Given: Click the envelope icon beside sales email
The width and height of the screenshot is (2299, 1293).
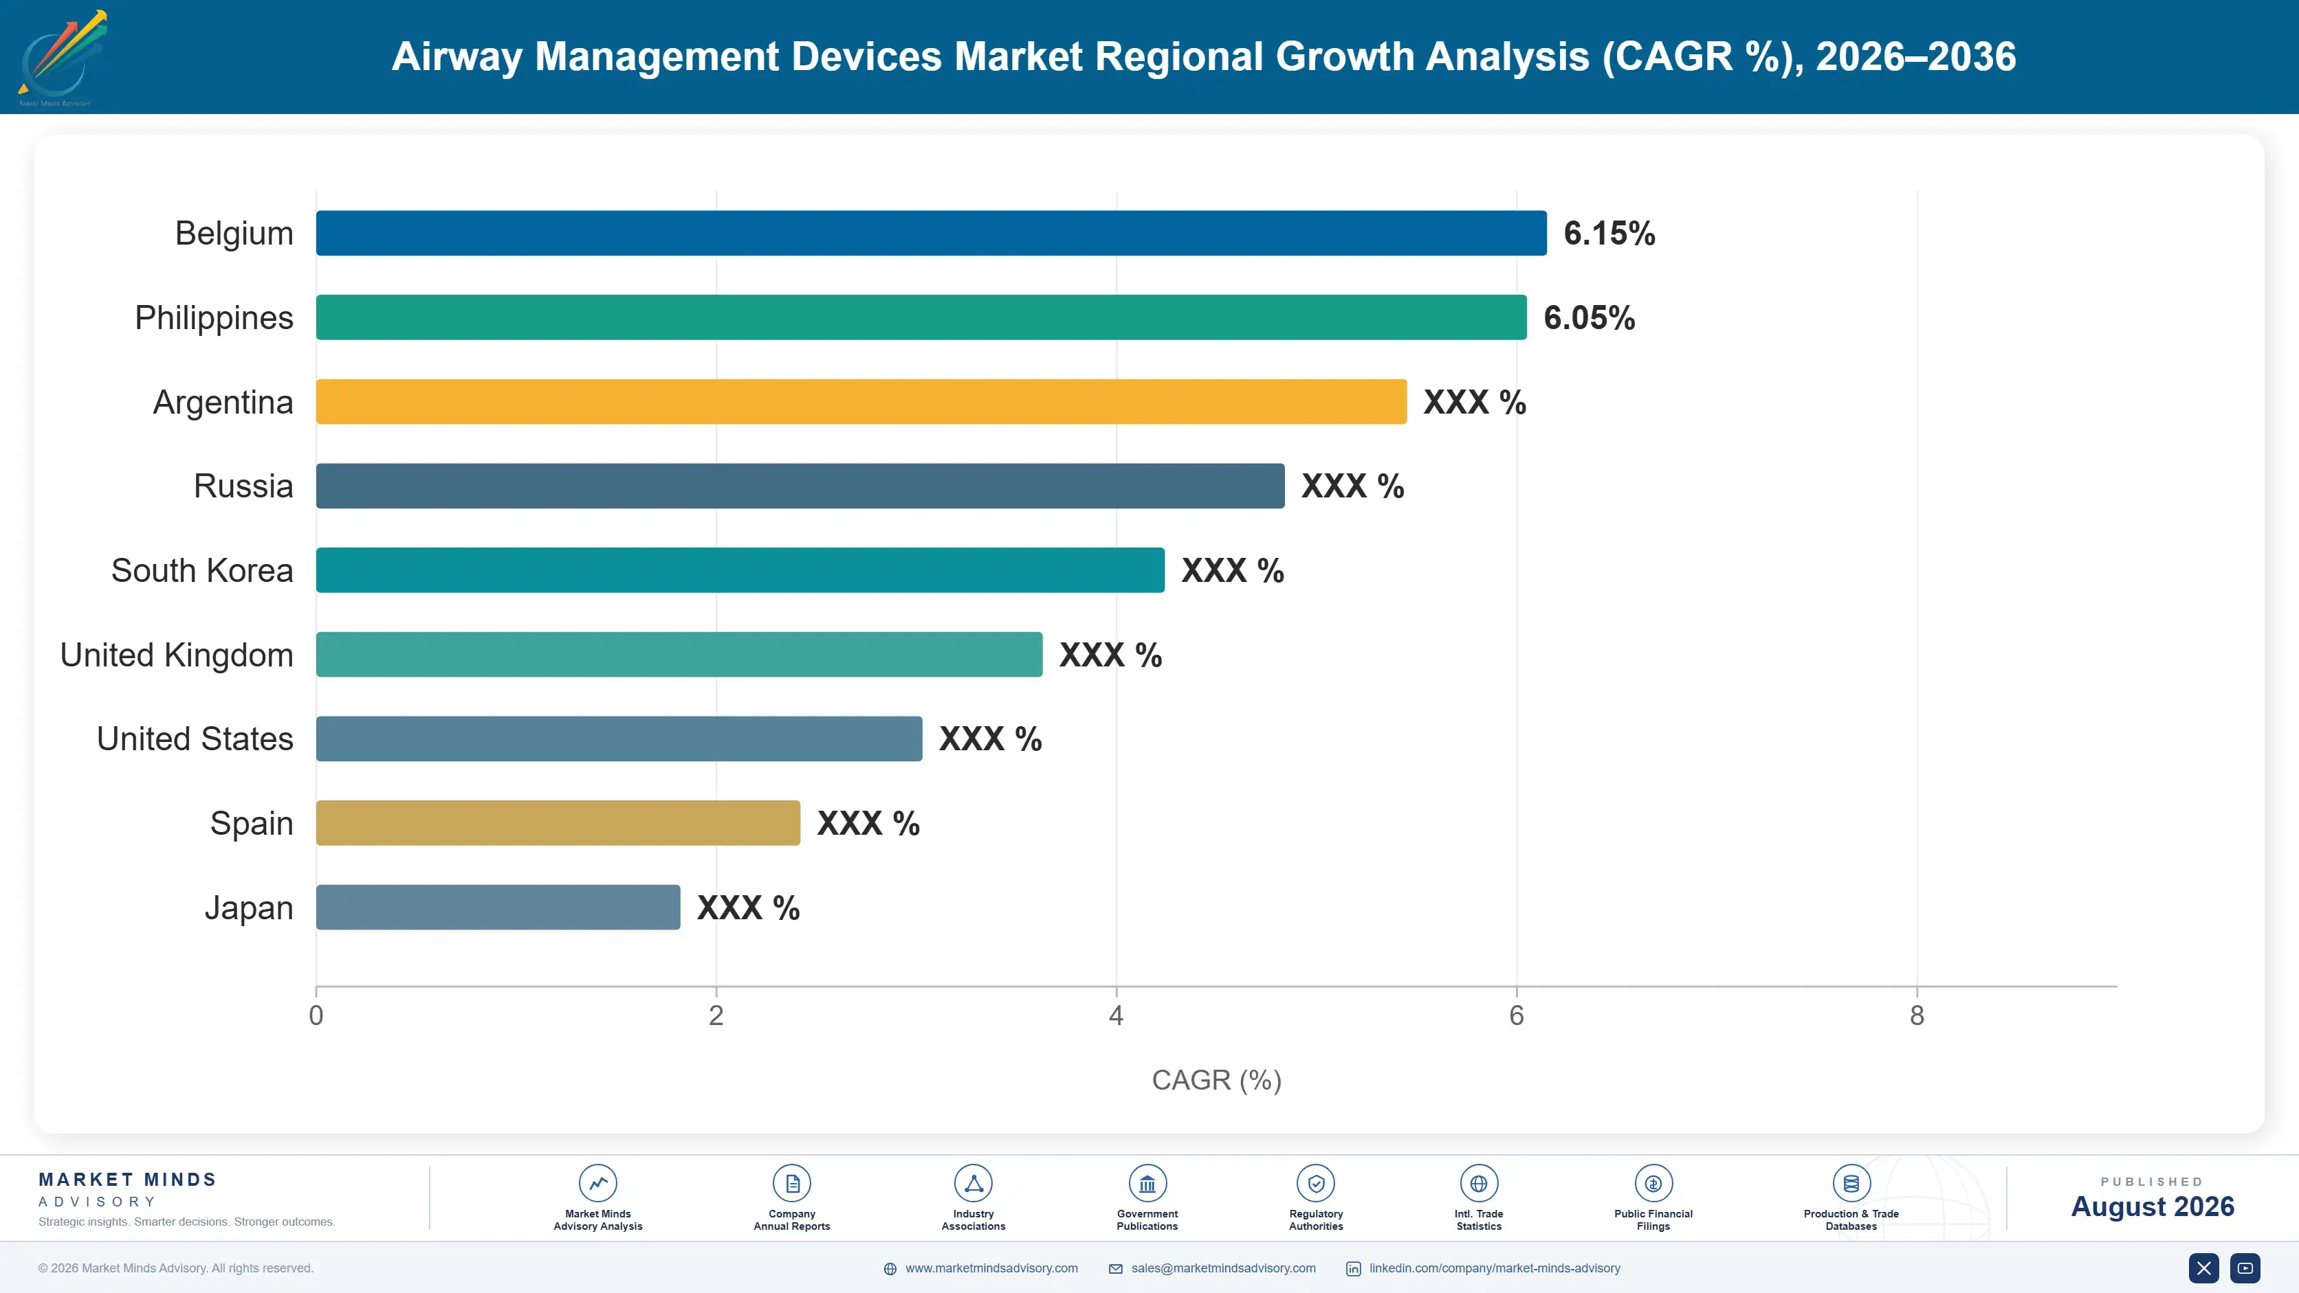Looking at the screenshot, I should click(x=1116, y=1269).
